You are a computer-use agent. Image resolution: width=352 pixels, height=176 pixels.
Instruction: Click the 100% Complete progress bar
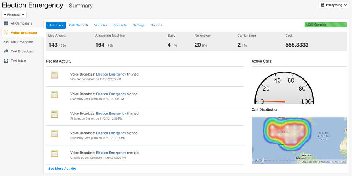[x=325, y=25]
